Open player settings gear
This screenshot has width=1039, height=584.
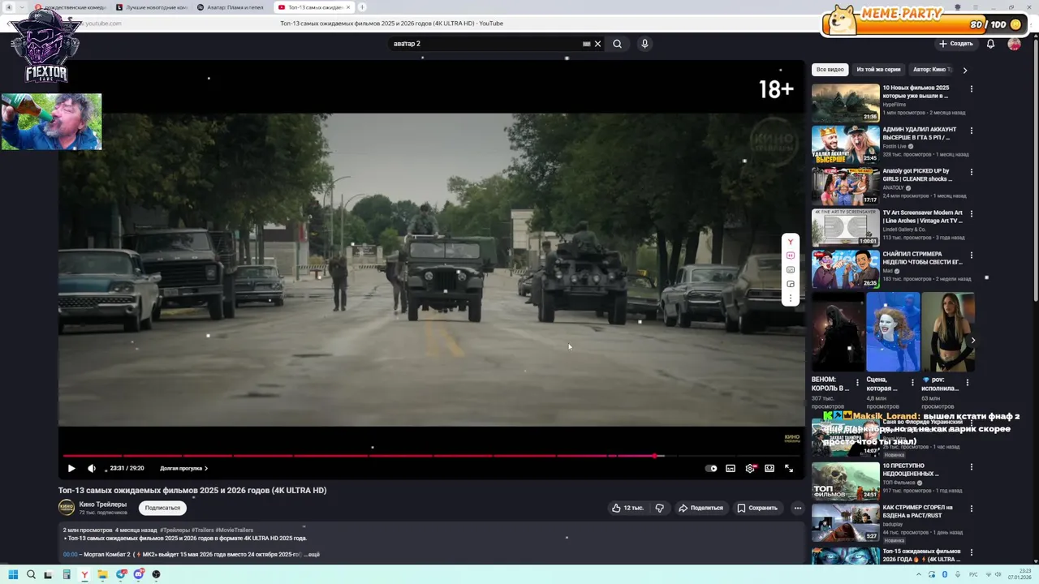[x=750, y=468]
